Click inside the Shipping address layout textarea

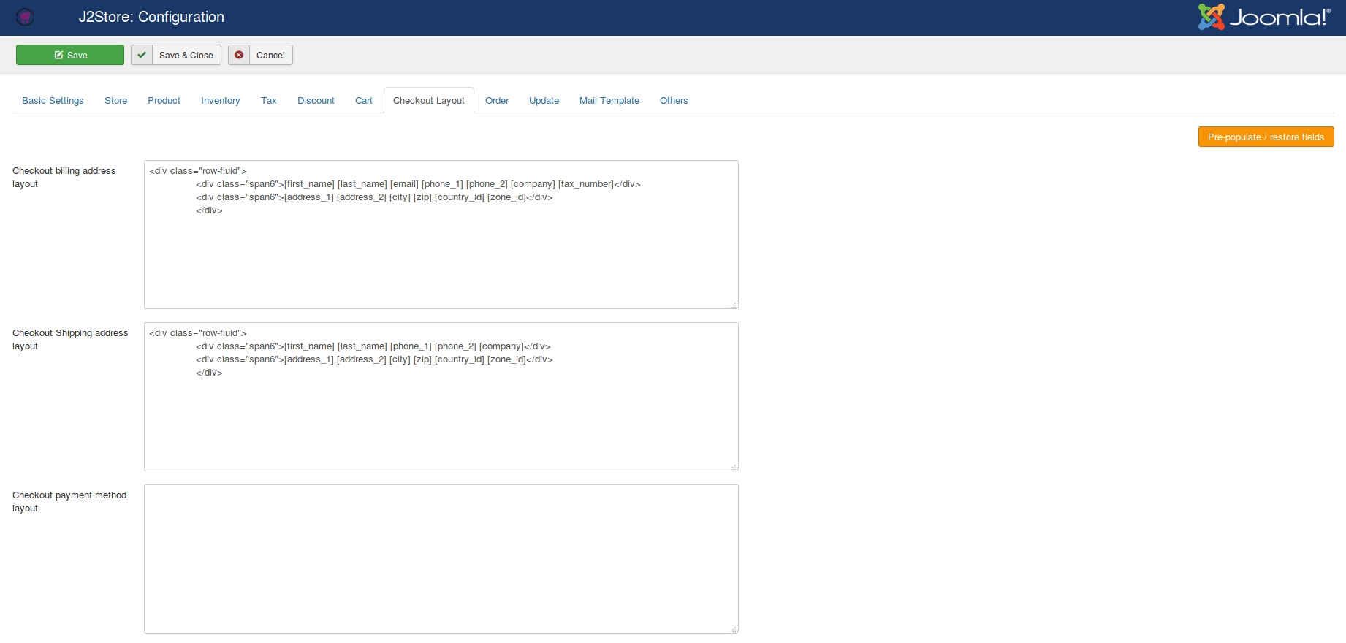coord(441,397)
